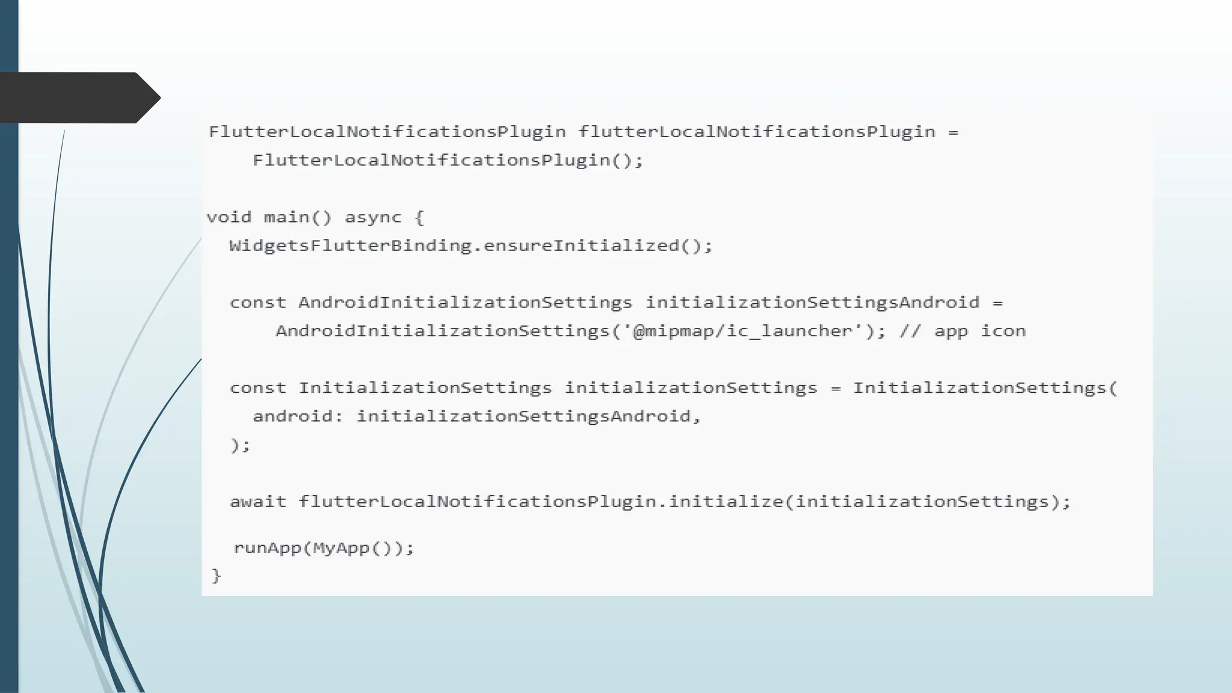Click the first 'FlutterLocalNotificationsPlugin' type name
This screenshot has width=1232, height=693.
point(387,132)
